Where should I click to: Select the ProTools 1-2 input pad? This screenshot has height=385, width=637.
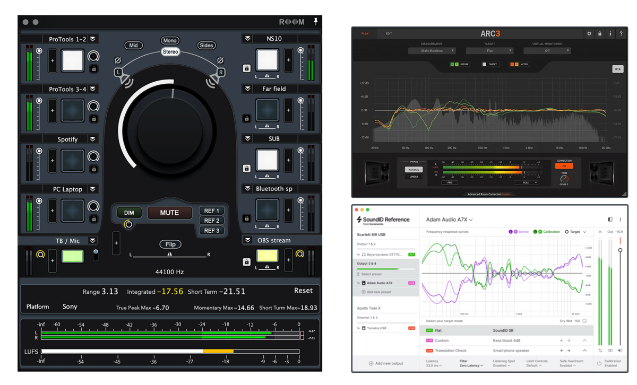coord(73,61)
